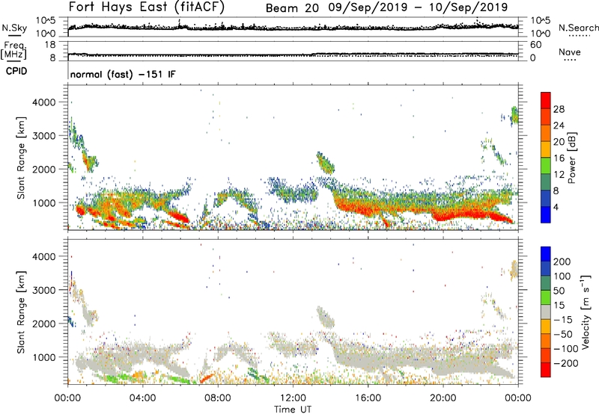
Task: Click the "4000" tick of the power panel
Action: [x=43, y=102]
